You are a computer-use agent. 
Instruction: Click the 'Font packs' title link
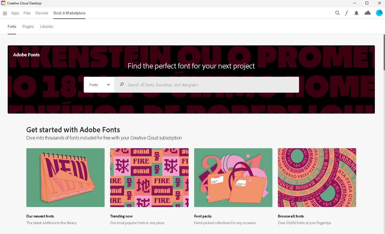[203, 216]
